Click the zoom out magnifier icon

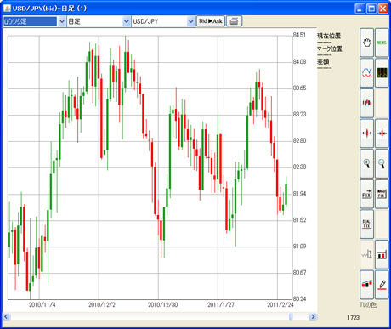tap(382, 163)
